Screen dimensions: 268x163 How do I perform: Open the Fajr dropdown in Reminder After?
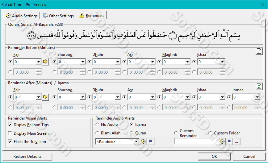39,97
